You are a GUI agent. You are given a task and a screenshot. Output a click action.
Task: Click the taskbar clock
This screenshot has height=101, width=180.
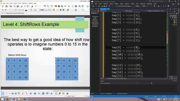point(175,99)
